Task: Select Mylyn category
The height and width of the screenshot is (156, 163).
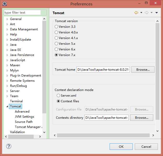Action: 14,70
